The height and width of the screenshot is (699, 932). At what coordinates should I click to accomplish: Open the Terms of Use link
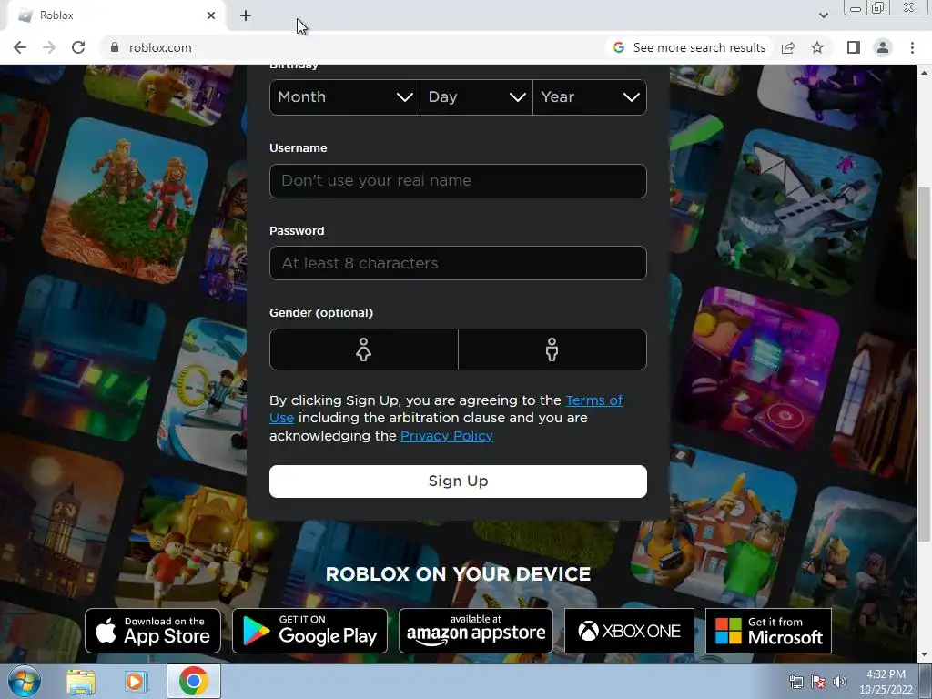point(593,400)
